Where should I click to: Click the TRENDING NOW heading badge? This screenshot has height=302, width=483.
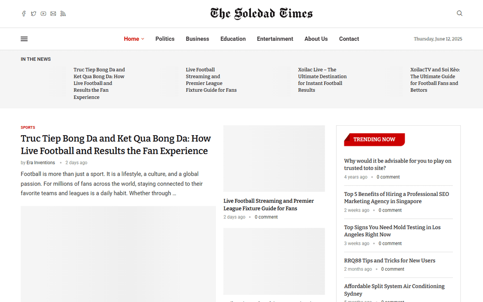(x=374, y=140)
